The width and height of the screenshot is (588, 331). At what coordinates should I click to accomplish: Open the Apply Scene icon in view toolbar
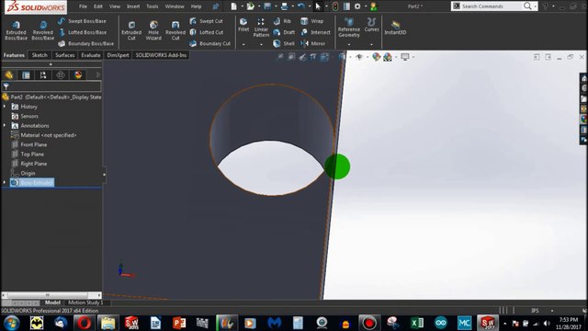[388, 57]
